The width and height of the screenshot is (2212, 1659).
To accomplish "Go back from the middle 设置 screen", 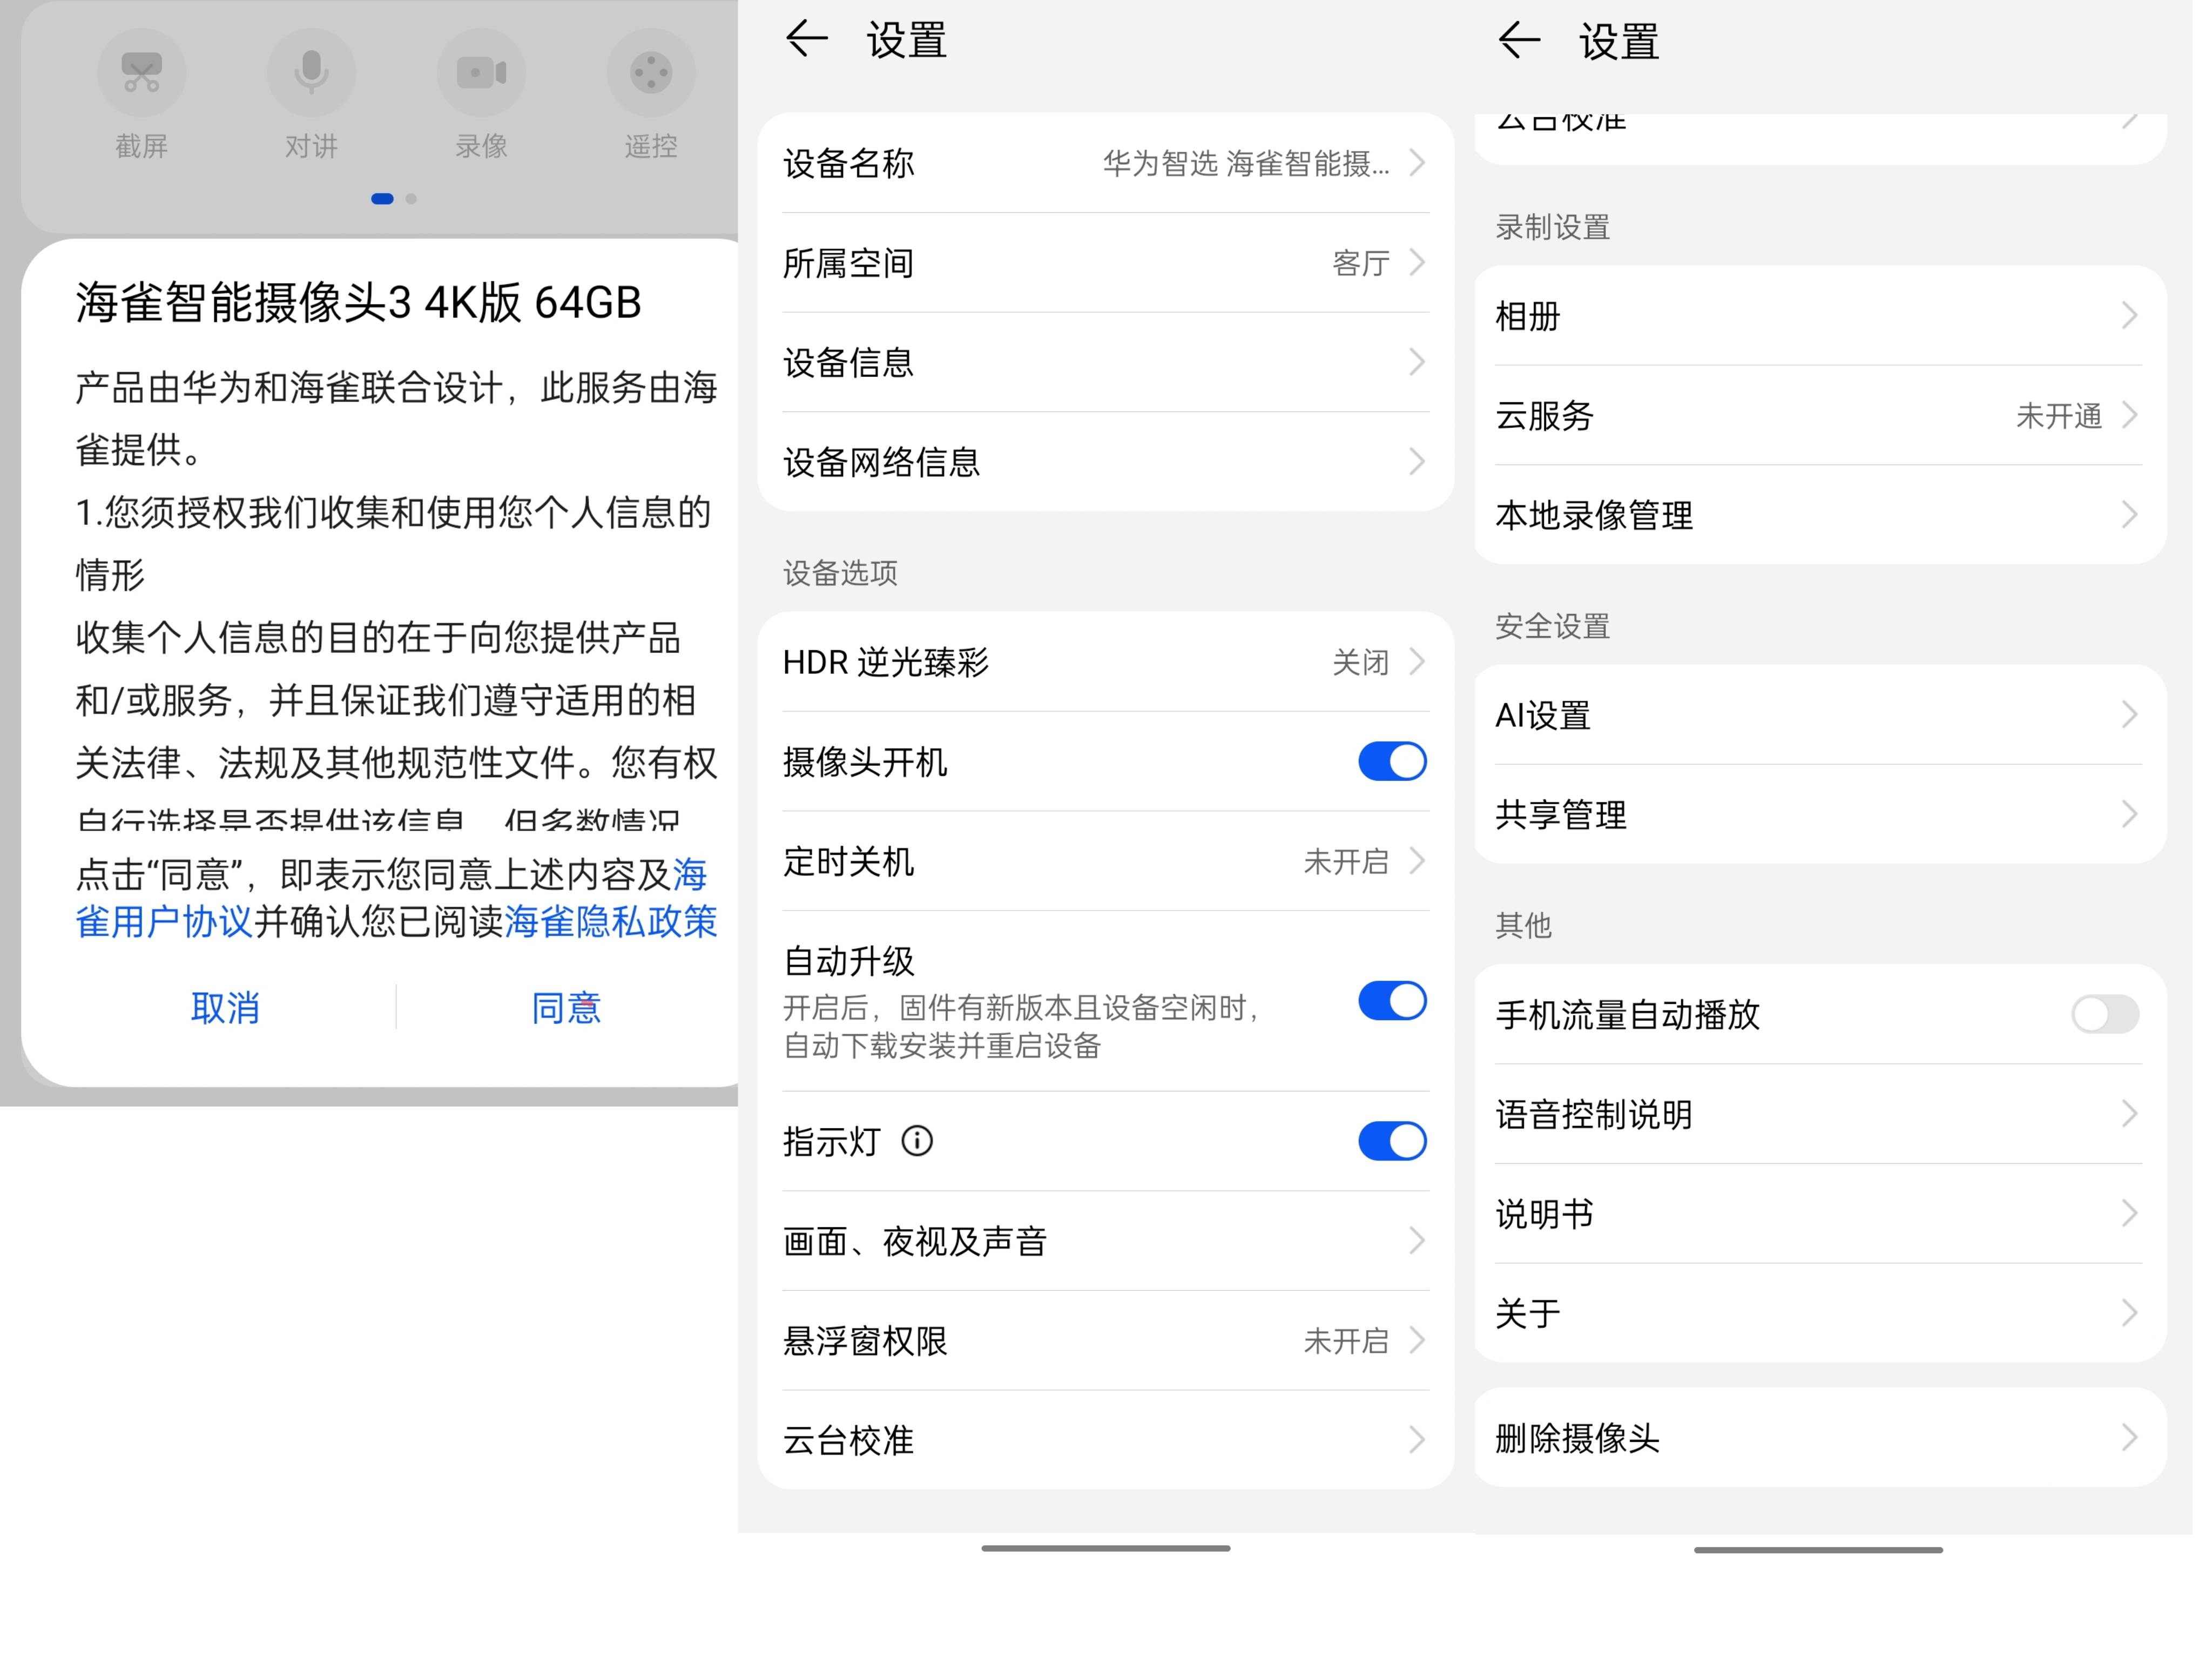I will click(x=806, y=40).
